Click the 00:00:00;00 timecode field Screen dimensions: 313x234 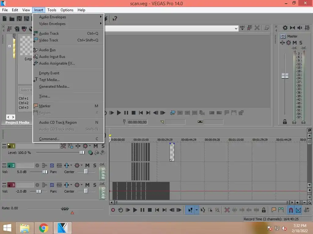137,122
